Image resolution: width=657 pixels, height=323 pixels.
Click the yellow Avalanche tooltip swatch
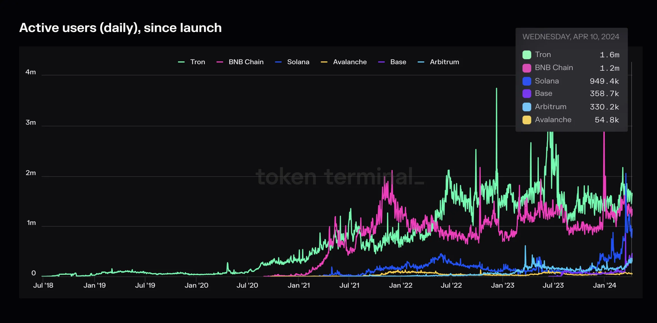(x=527, y=120)
